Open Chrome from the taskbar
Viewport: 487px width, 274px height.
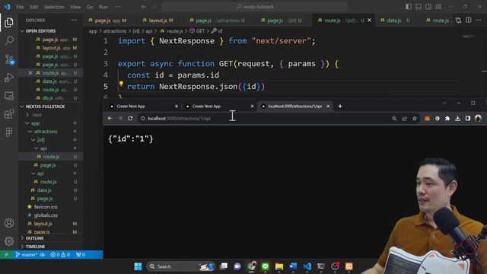[x=251, y=266]
